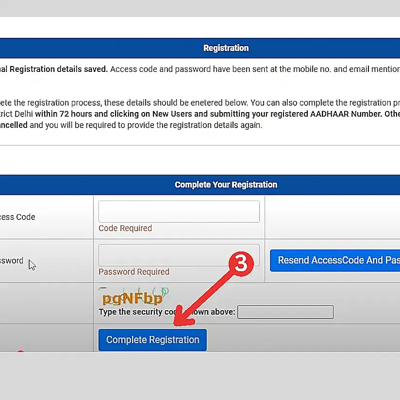
Task: Click the Access Code input field
Action: 179,211
